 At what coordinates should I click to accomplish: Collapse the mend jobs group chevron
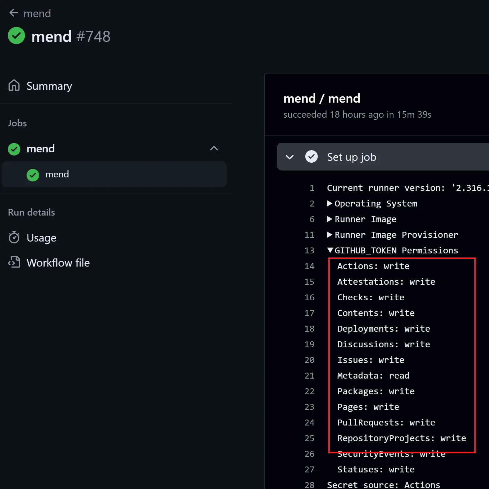(214, 148)
